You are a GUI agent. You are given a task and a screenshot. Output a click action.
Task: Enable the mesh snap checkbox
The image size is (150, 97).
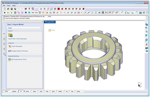point(57,91)
